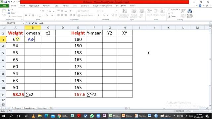The height and width of the screenshot is (119, 212).
Task: Open the Chi Square sheet tab
Action: point(16,108)
